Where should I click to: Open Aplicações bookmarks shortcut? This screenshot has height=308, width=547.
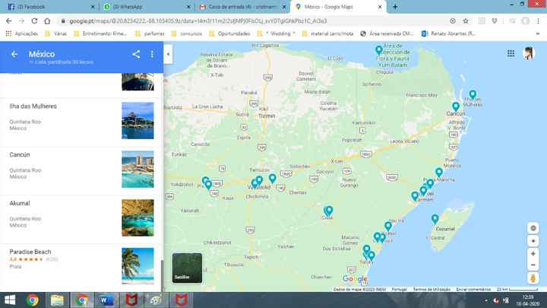coord(21,33)
